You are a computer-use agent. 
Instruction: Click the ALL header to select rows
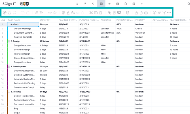coord(3,20)
